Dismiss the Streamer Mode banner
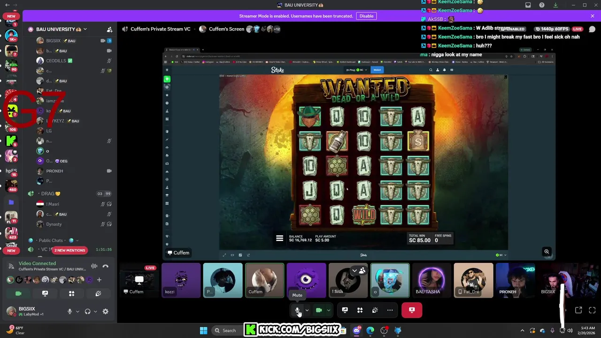This screenshot has width=601, height=338. [x=593, y=16]
